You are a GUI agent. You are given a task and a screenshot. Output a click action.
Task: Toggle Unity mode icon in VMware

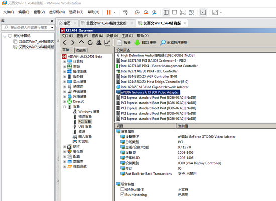coord(191,12)
